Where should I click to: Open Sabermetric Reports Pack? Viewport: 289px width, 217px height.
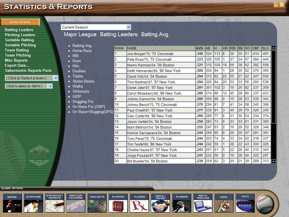coord(28,70)
